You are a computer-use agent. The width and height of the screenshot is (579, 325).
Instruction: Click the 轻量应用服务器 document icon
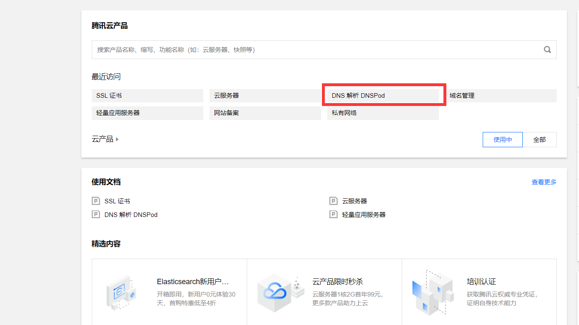(x=334, y=214)
